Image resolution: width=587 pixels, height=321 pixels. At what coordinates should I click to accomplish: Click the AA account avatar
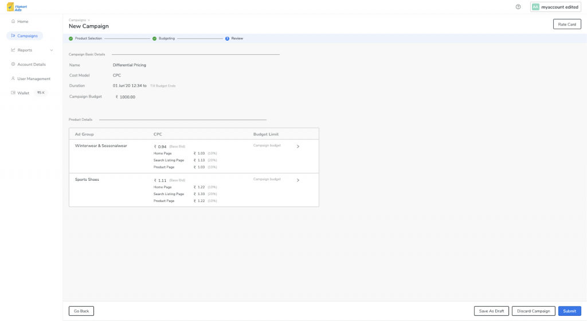[x=536, y=7]
